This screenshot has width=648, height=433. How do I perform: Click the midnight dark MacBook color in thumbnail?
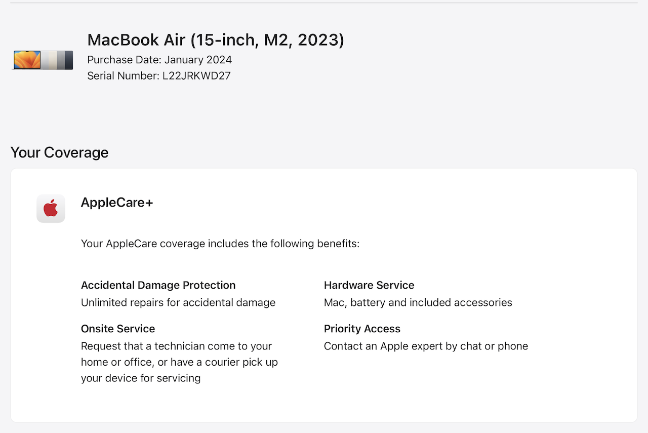coord(69,60)
